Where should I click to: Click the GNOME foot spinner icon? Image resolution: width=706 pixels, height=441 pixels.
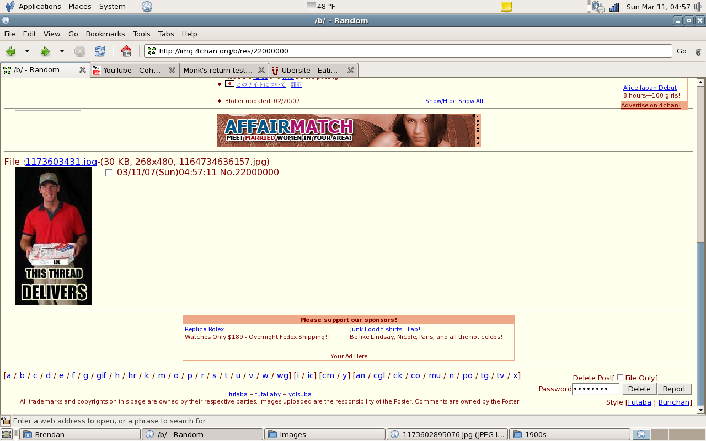[x=698, y=51]
